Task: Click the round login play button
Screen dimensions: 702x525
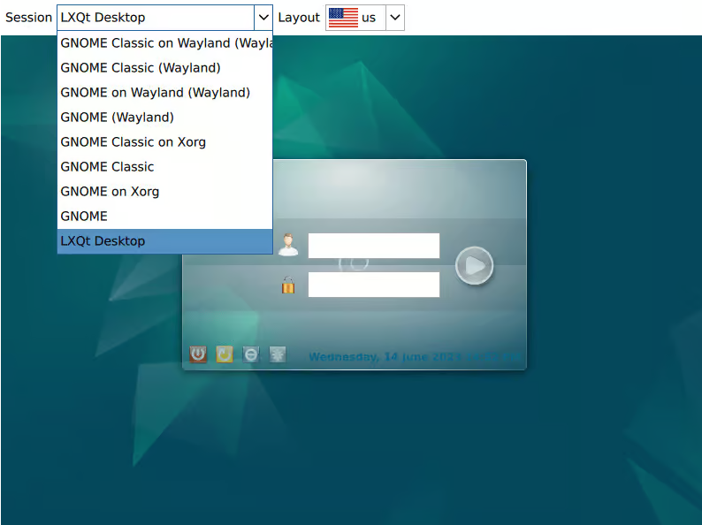Action: 474,265
